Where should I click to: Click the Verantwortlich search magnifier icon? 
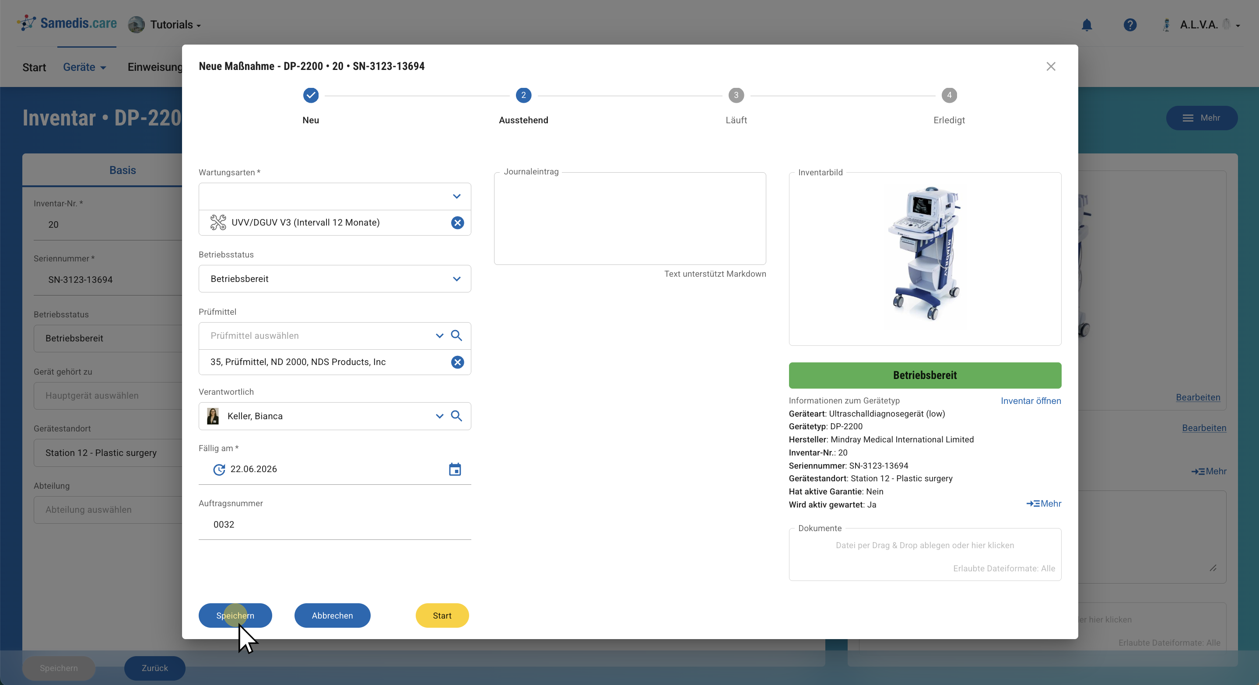tap(456, 416)
